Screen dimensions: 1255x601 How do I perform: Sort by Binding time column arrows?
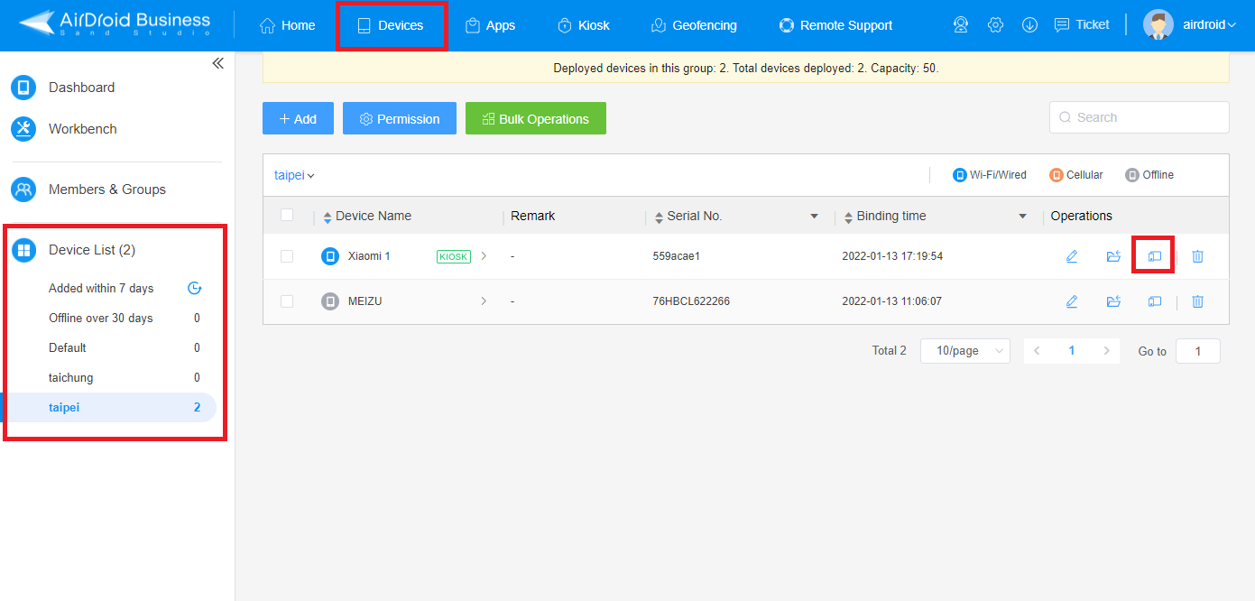click(x=848, y=217)
